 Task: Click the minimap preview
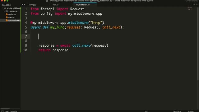(x=190, y=8)
